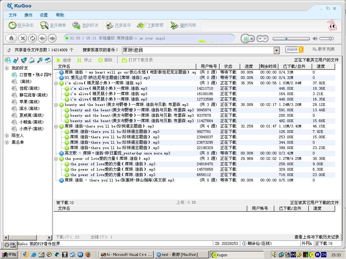The width and height of the screenshot is (346, 259).
Task: Click the 删除 delete download button
Action: pos(105,60)
